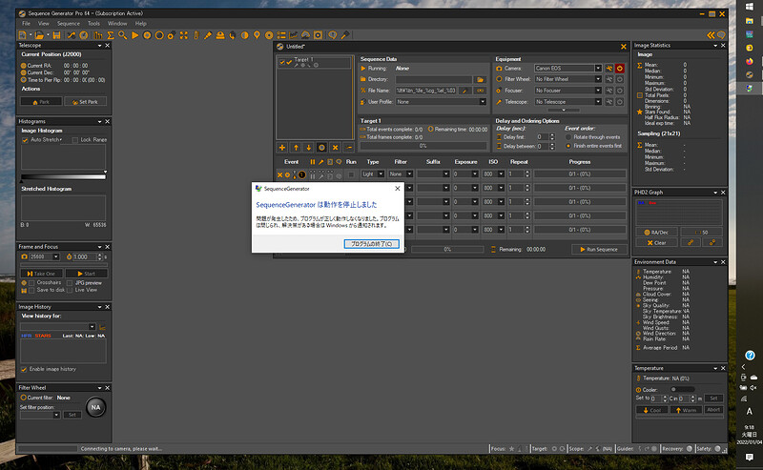
Task: Open camera settings wrench icon
Action: [x=608, y=68]
